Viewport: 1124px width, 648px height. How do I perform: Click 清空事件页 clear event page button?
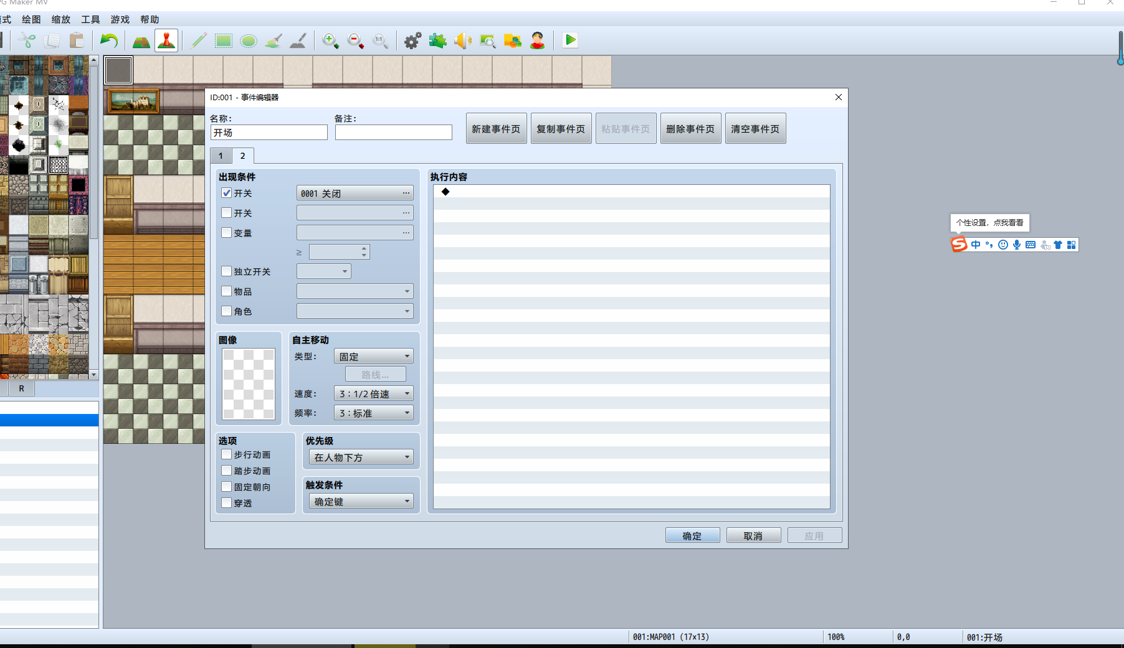756,129
